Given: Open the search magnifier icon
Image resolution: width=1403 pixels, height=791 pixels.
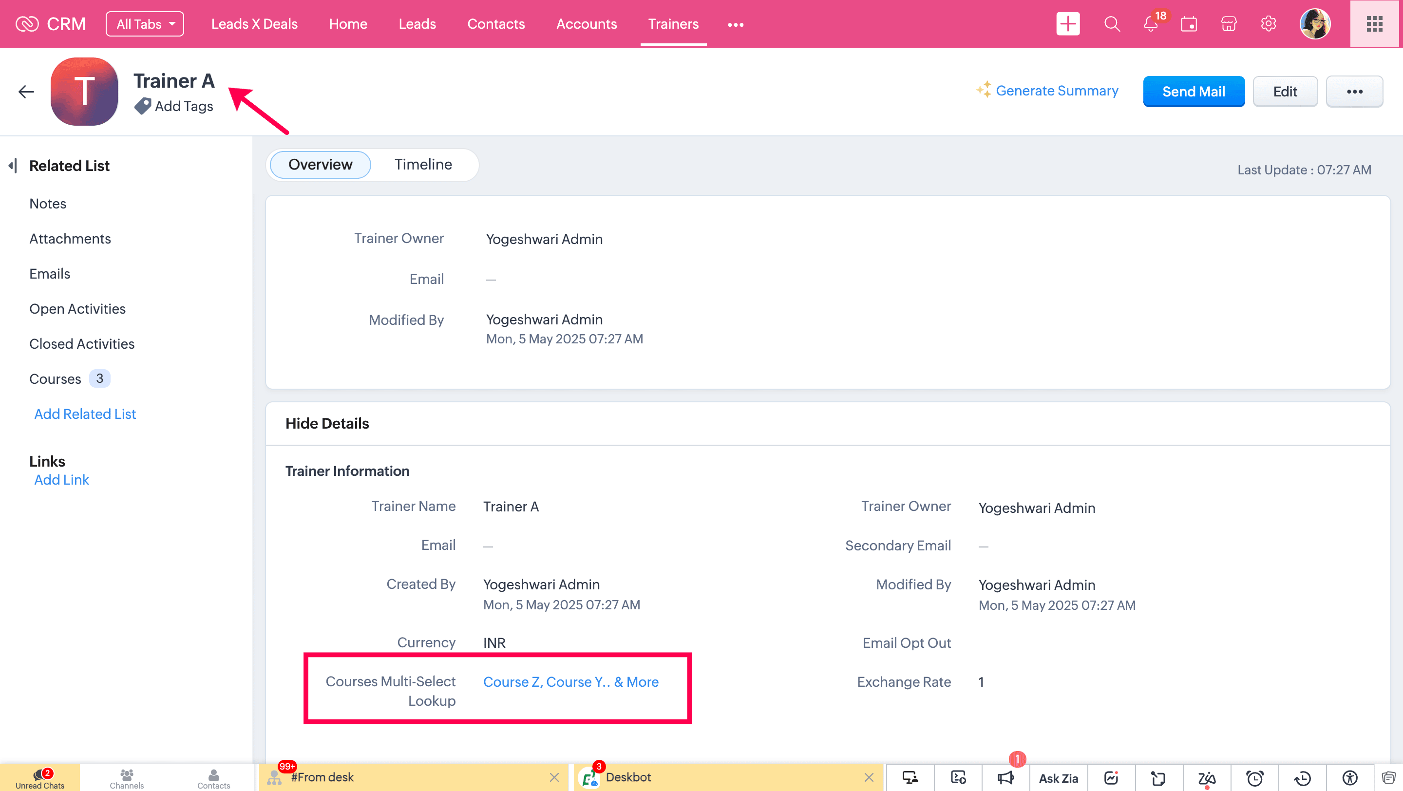Looking at the screenshot, I should (x=1112, y=24).
